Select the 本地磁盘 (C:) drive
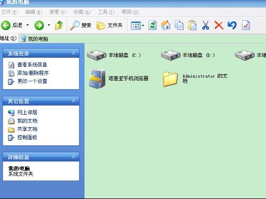Viewport: 266px width, 199px height. 114,55
